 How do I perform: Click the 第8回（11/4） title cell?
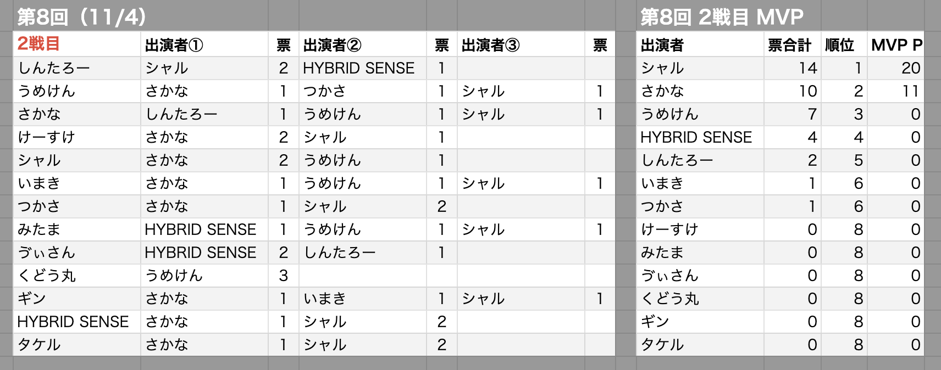[81, 17]
